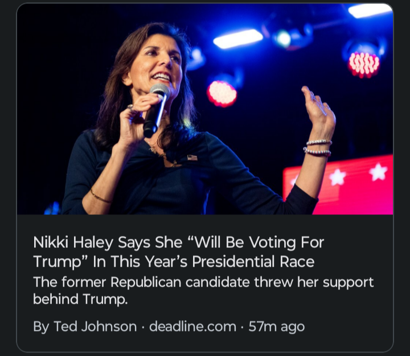Open the Nikki Haley article photo
Screen dimensions: 410x356
(205, 109)
